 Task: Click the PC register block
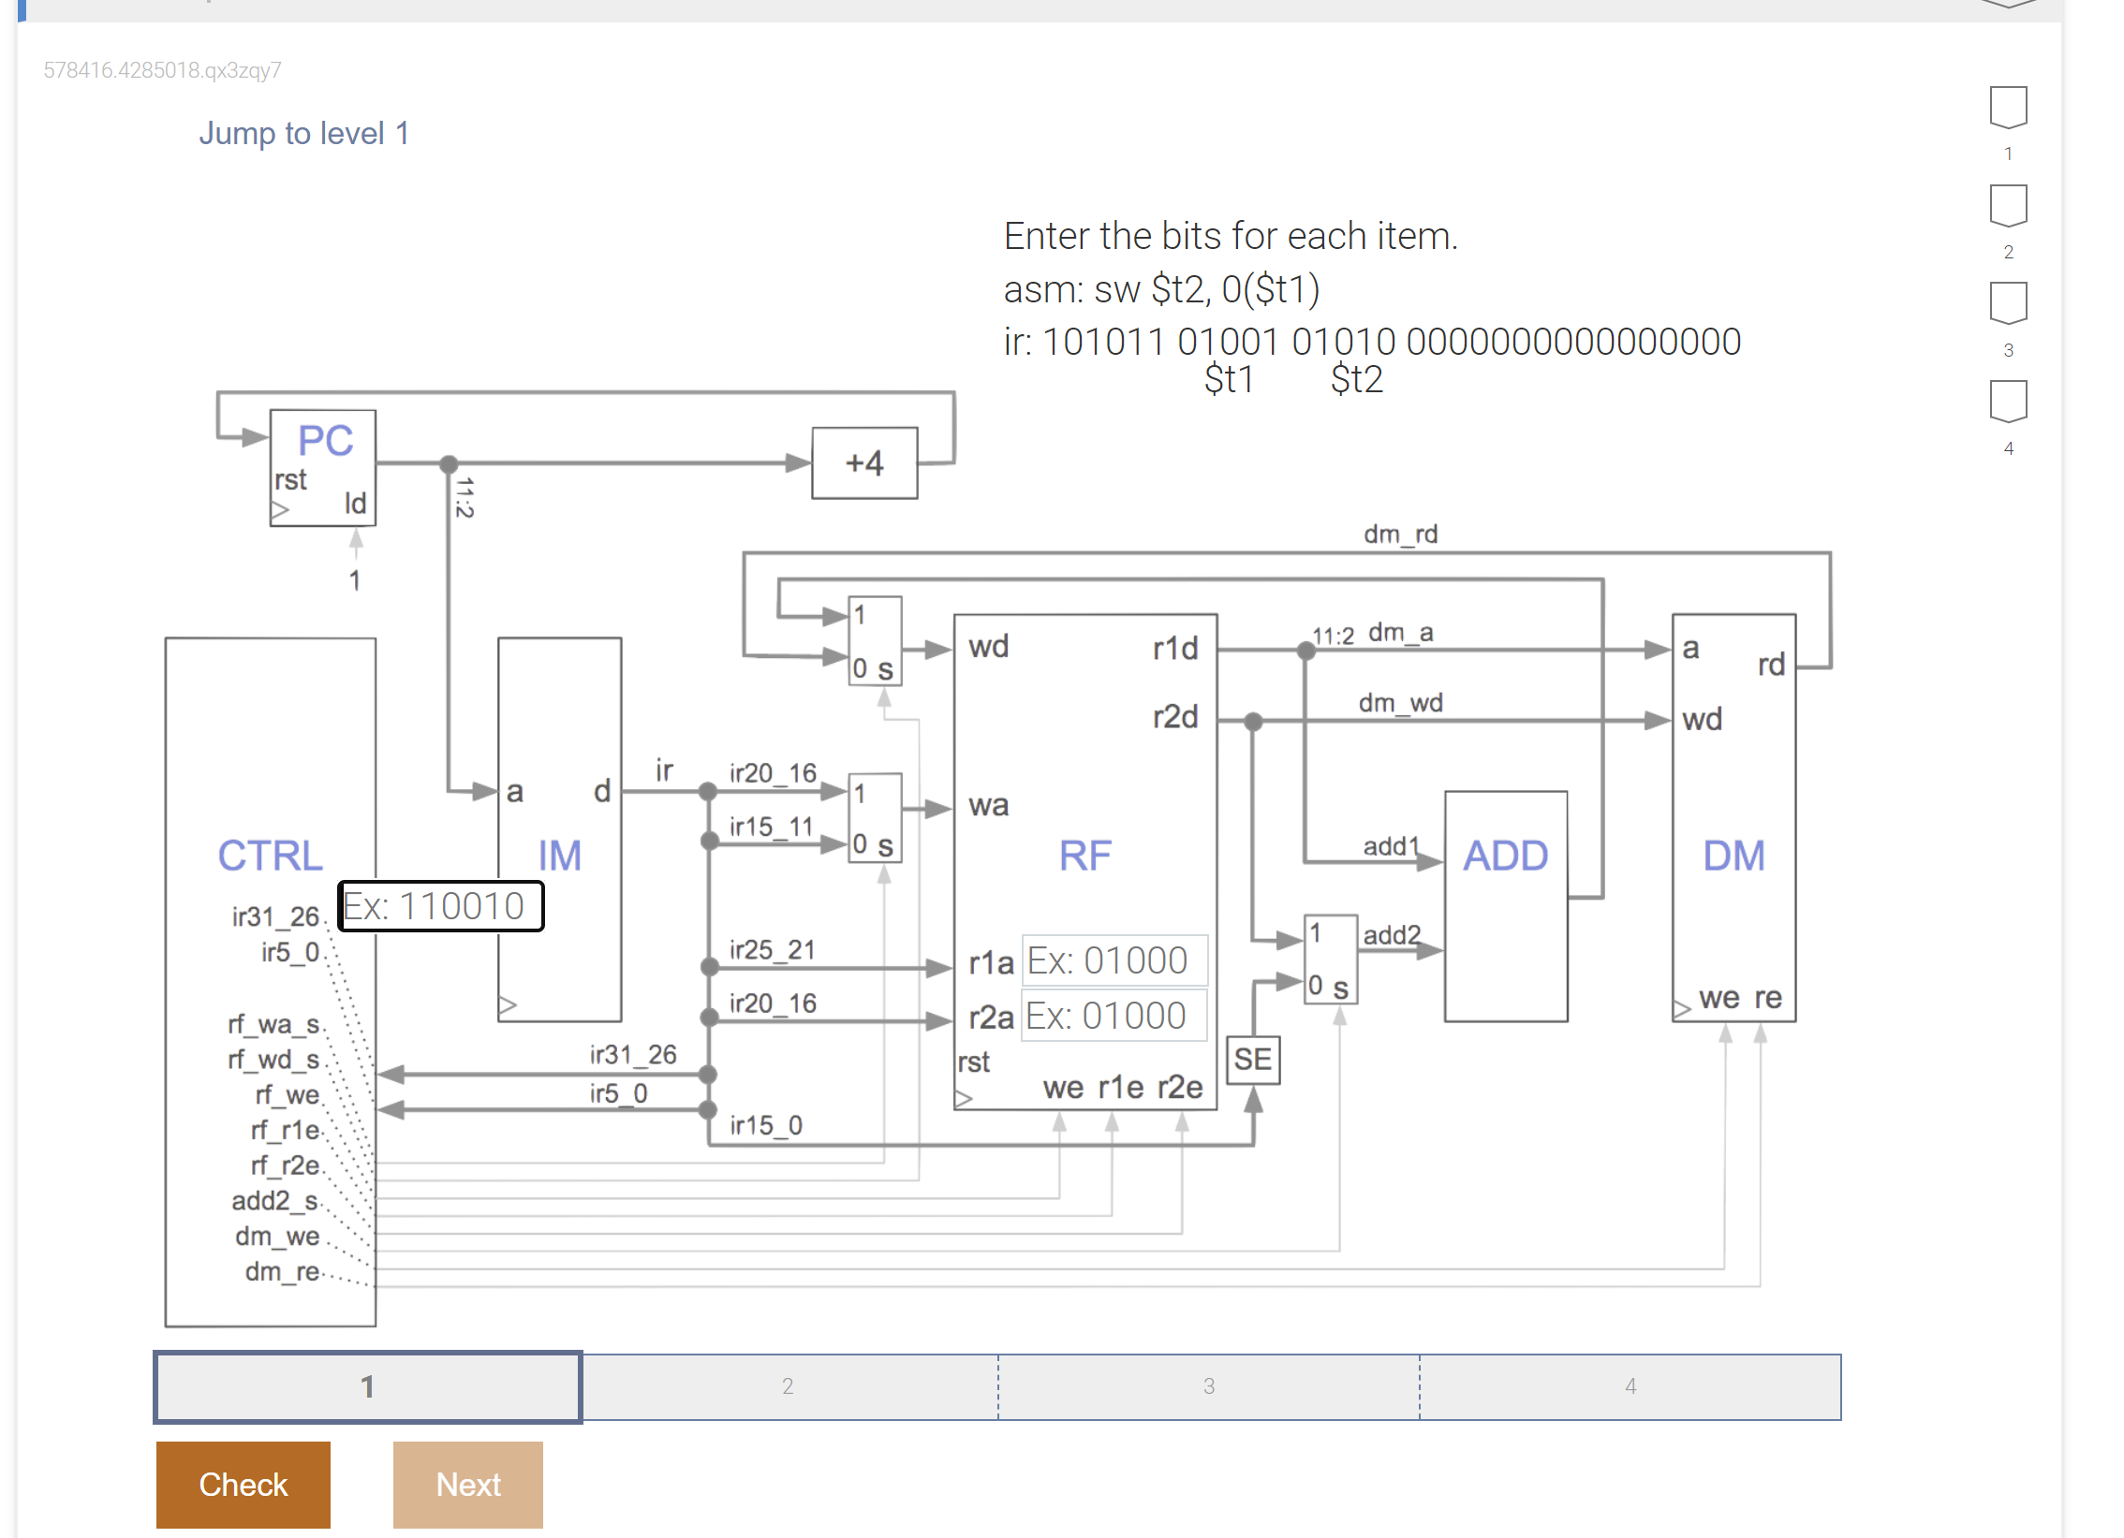[x=323, y=466]
